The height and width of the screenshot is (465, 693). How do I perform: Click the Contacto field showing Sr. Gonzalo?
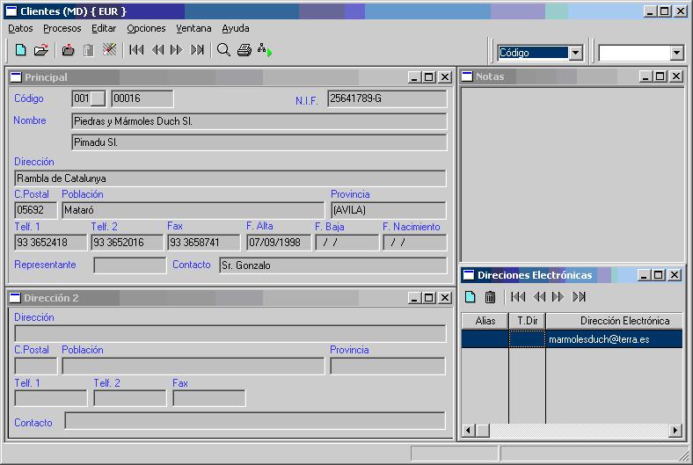coord(332,265)
